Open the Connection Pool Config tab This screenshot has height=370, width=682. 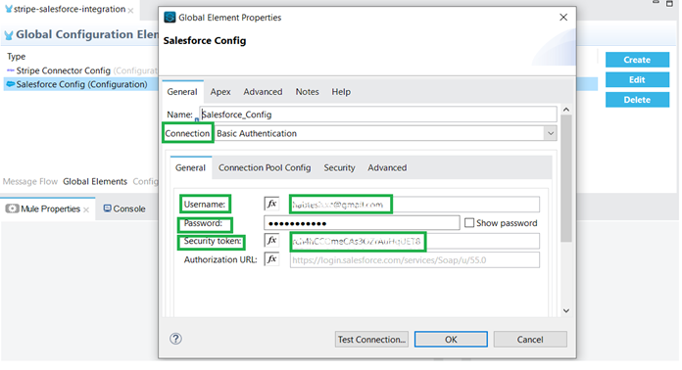[x=265, y=167]
